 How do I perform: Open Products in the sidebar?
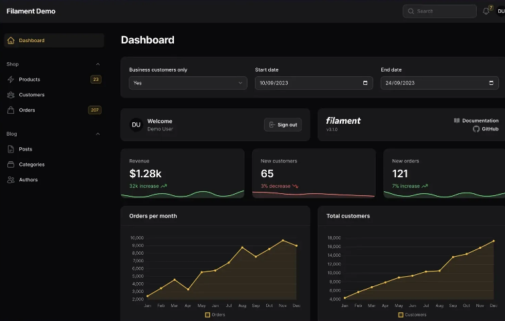pos(54,80)
